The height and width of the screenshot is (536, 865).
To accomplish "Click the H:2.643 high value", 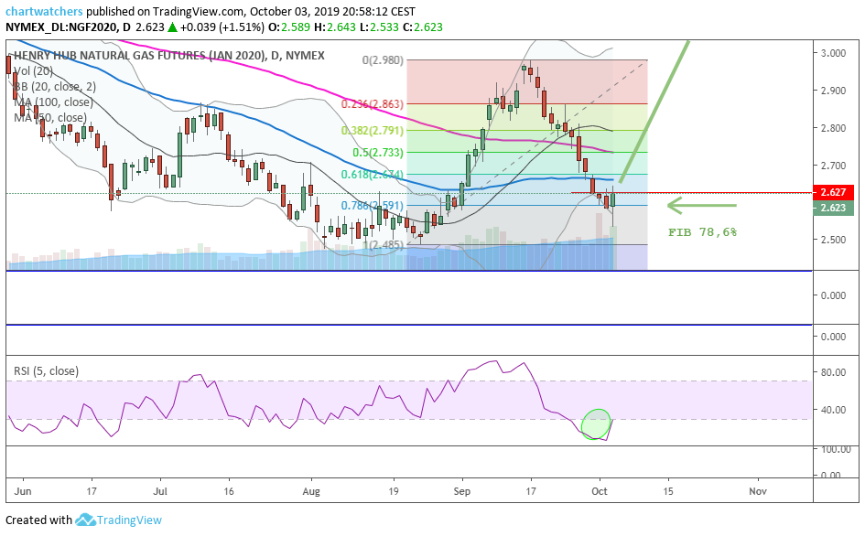I will click(x=335, y=27).
